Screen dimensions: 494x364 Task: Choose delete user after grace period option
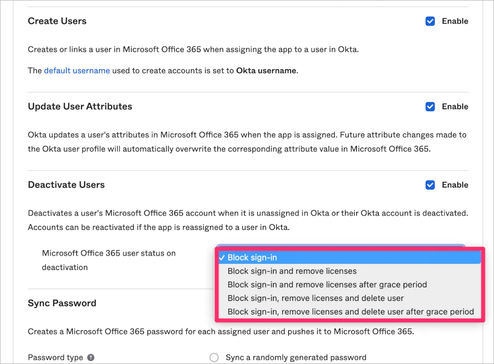(x=350, y=312)
